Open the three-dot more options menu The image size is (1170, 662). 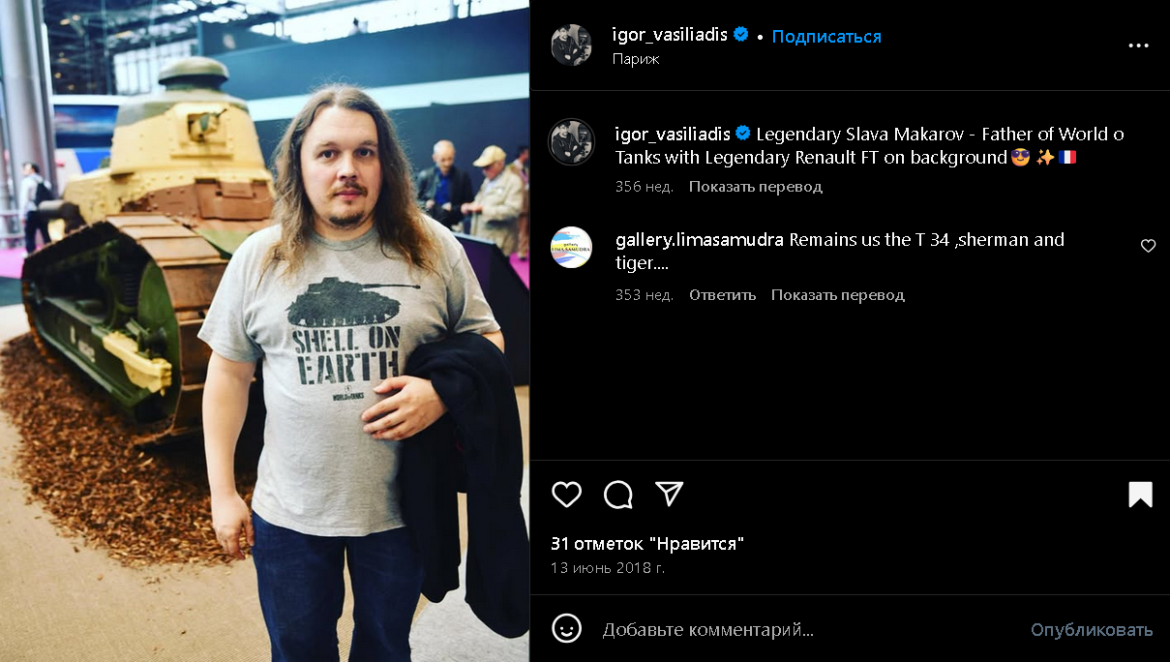pyautogui.click(x=1138, y=45)
